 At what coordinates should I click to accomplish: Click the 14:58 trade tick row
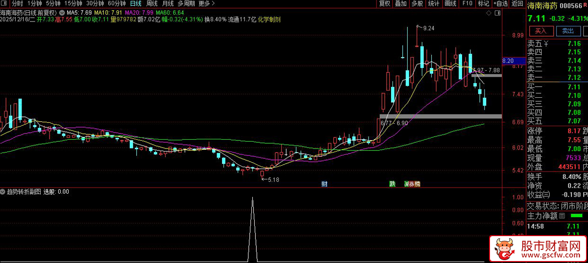(x=557, y=226)
